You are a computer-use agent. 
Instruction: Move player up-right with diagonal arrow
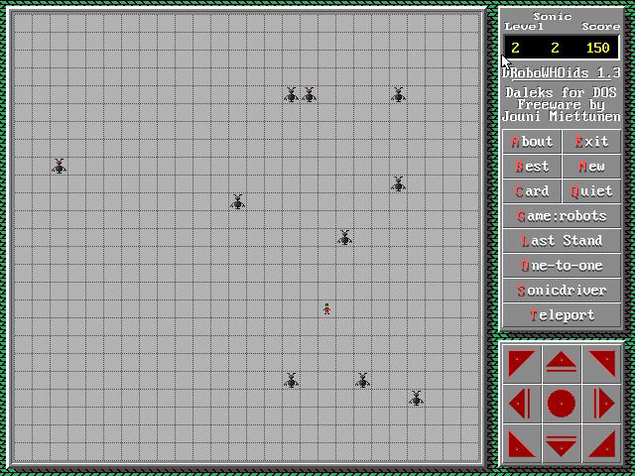(x=601, y=364)
